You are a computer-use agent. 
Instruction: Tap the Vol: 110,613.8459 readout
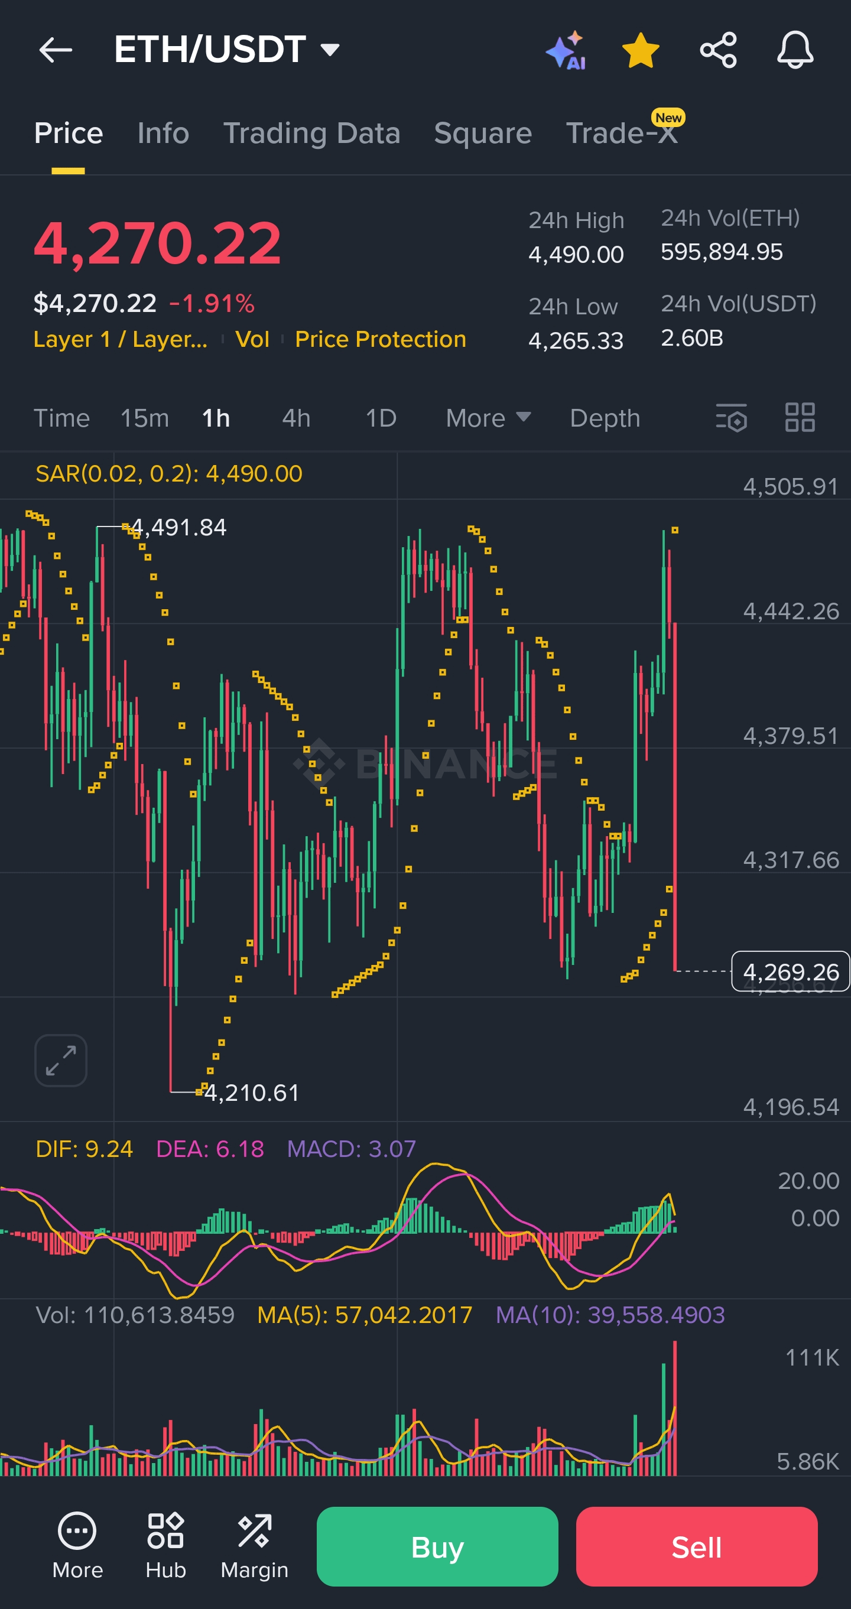point(135,1315)
